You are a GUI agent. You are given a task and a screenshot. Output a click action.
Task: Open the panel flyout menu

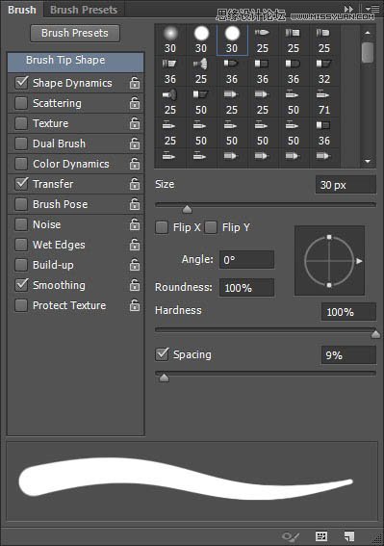372,10
